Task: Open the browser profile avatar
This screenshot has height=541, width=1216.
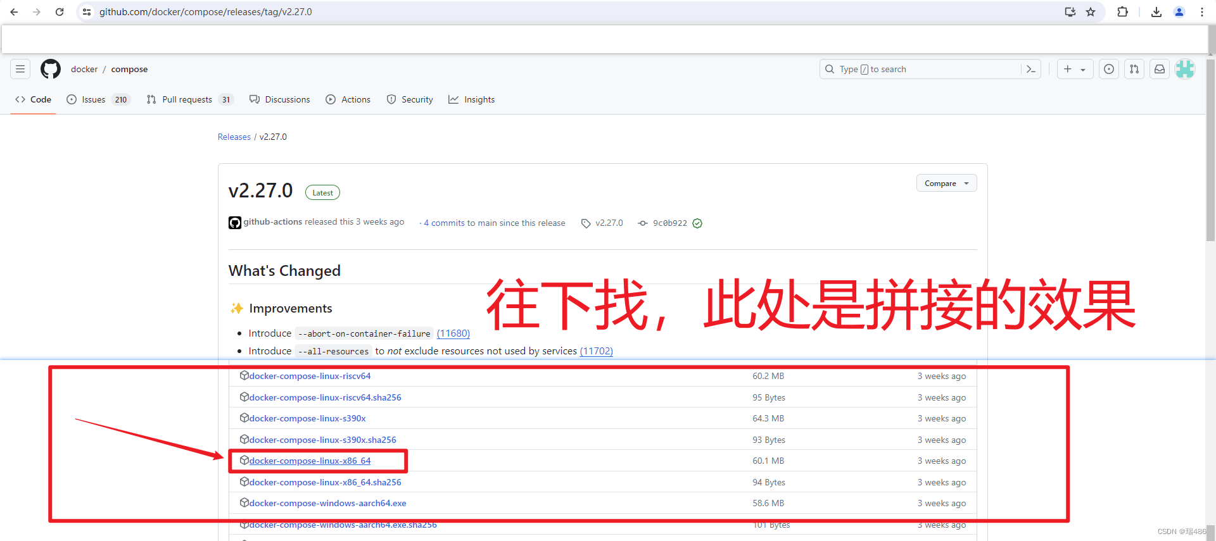Action: [1179, 12]
